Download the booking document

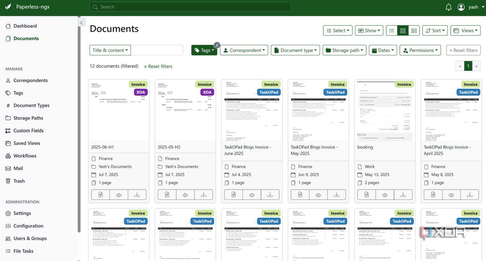click(403, 195)
